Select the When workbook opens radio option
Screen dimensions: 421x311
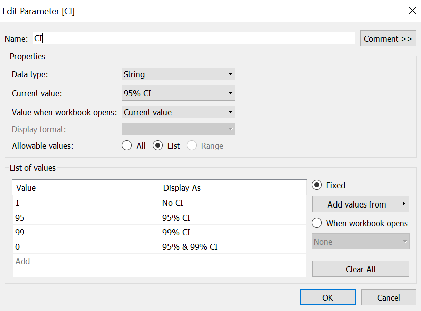317,223
